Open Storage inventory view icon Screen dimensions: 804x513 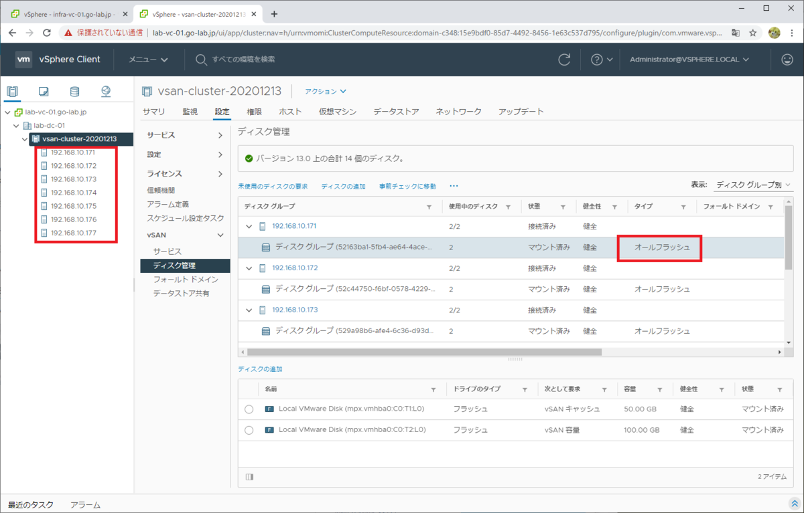[x=74, y=92]
